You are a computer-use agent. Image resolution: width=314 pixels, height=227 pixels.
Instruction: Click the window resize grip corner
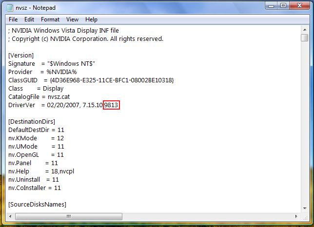click(305, 217)
